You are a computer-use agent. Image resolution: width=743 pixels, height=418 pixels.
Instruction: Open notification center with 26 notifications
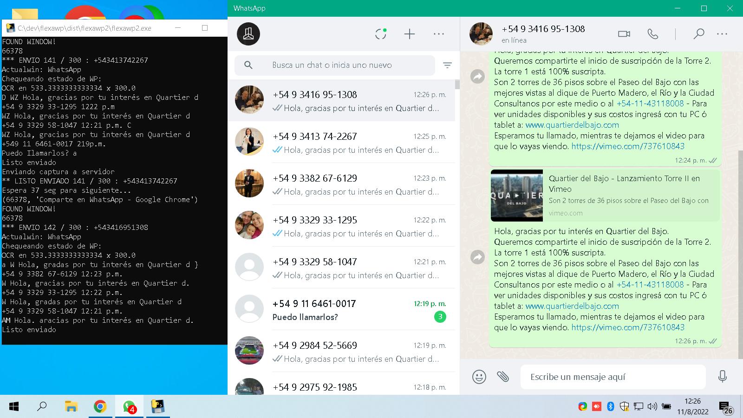click(x=726, y=408)
